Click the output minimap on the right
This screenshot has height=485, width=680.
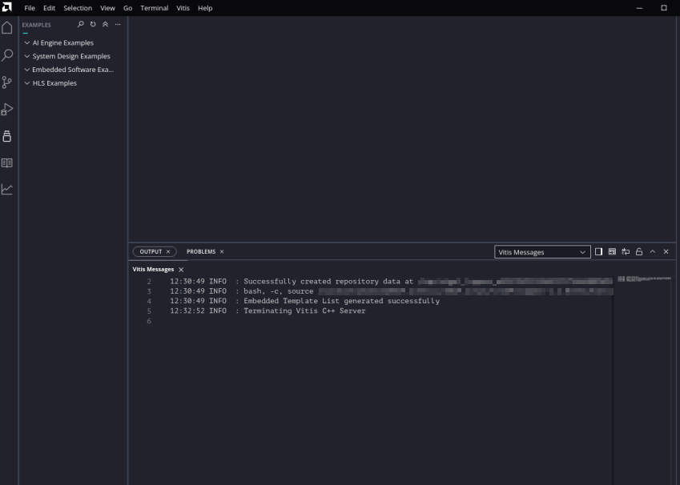tap(643, 279)
